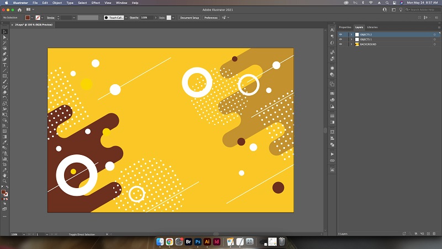Select the Zoom tool magnifier
Viewport: 442px width, 249px height.
[4, 181]
